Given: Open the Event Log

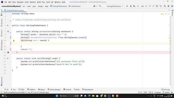Looking at the screenshot, I should [x=166, y=90].
